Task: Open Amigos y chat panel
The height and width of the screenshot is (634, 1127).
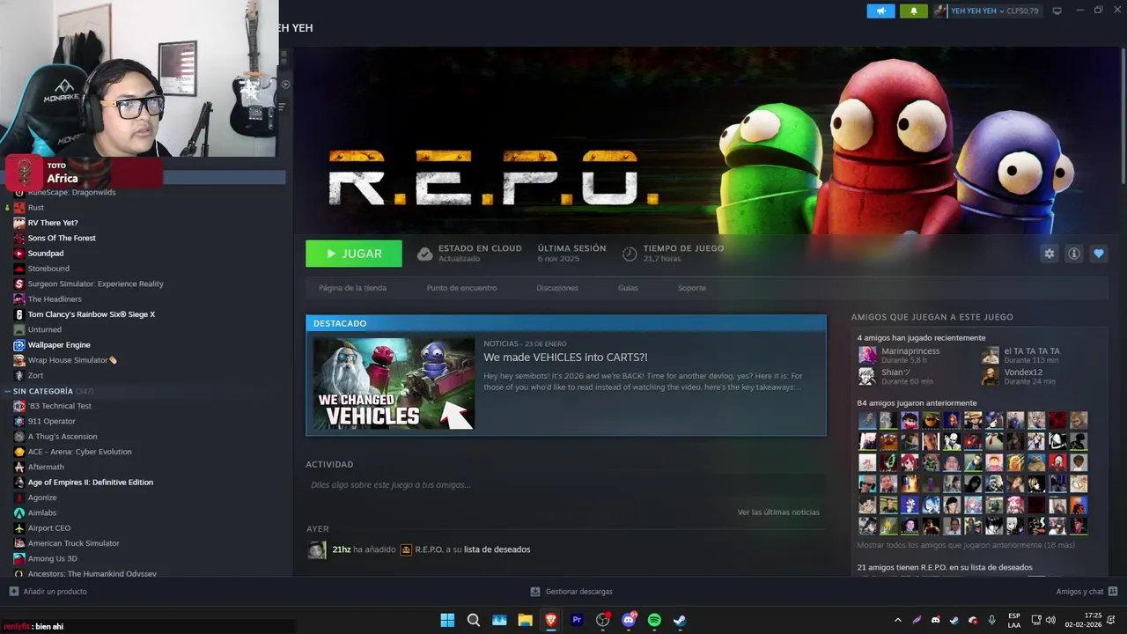Action: tap(1086, 592)
